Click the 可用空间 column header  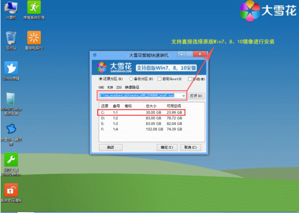click(174, 106)
